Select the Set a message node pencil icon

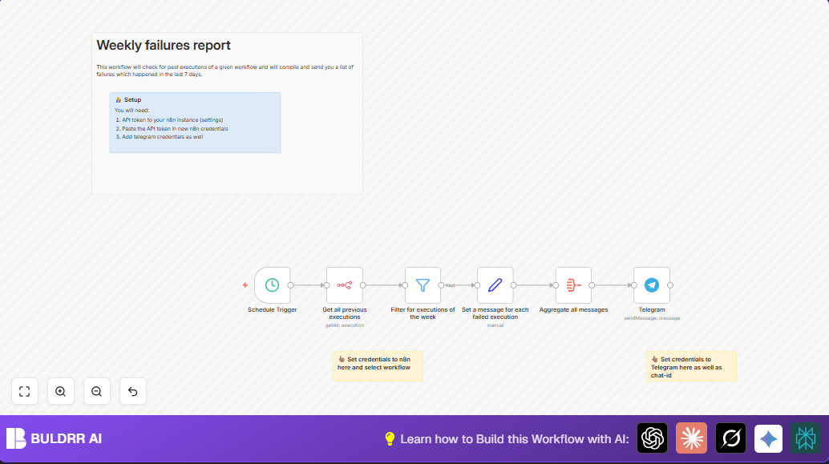495,284
